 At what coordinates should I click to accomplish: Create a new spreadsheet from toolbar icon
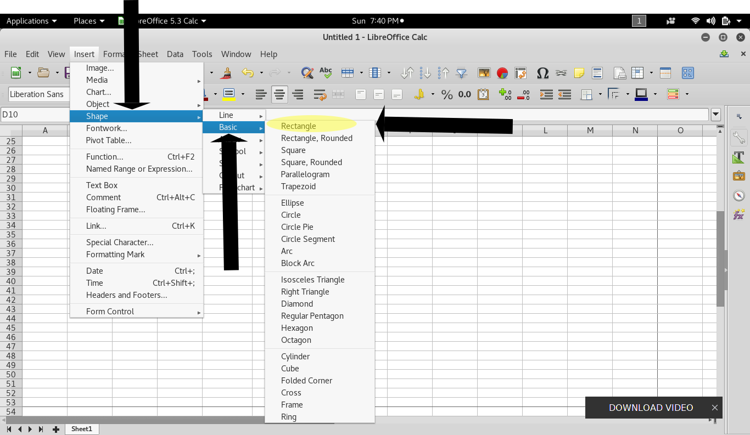16,72
